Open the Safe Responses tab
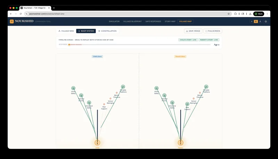The image size is (278, 159). (x=153, y=22)
